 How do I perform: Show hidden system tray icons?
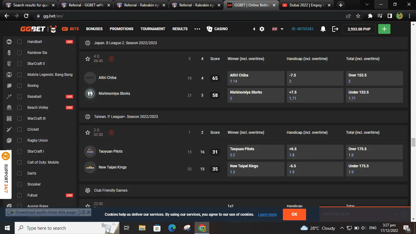[342, 228]
